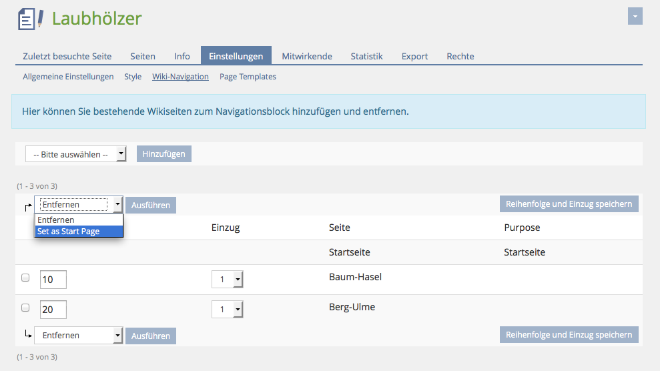This screenshot has width=660, height=371.
Task: Click the order field containing 10
Action: click(x=53, y=280)
